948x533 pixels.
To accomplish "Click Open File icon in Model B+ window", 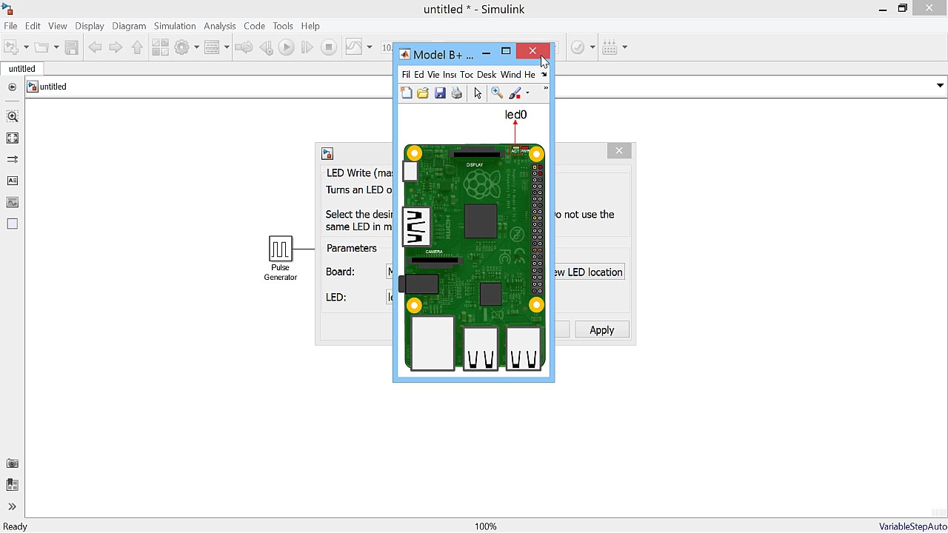I will 423,93.
